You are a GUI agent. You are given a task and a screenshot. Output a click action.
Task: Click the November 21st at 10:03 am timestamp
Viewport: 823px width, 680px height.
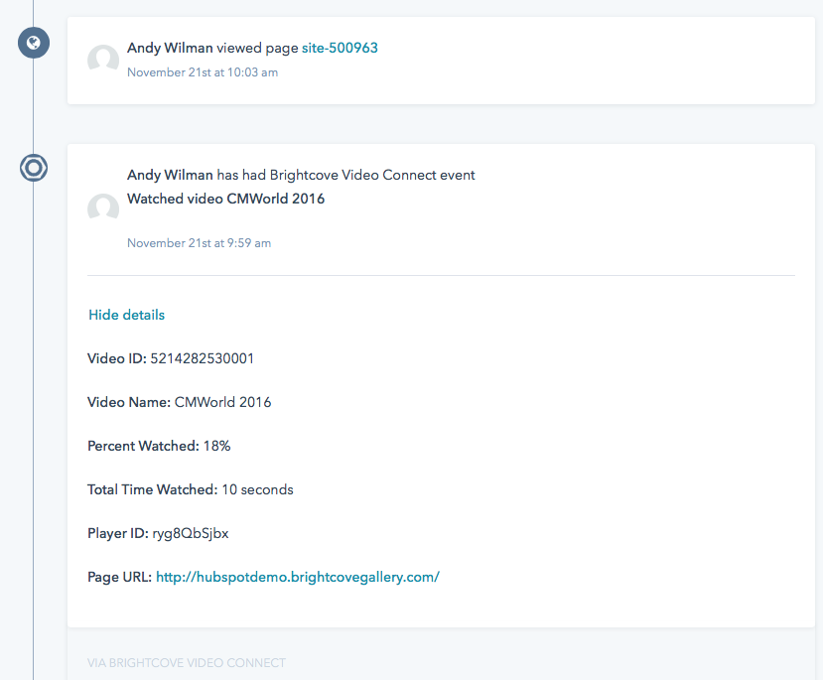click(203, 72)
